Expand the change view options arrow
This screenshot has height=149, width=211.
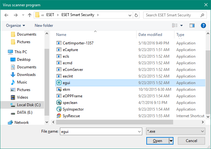pos(182,26)
